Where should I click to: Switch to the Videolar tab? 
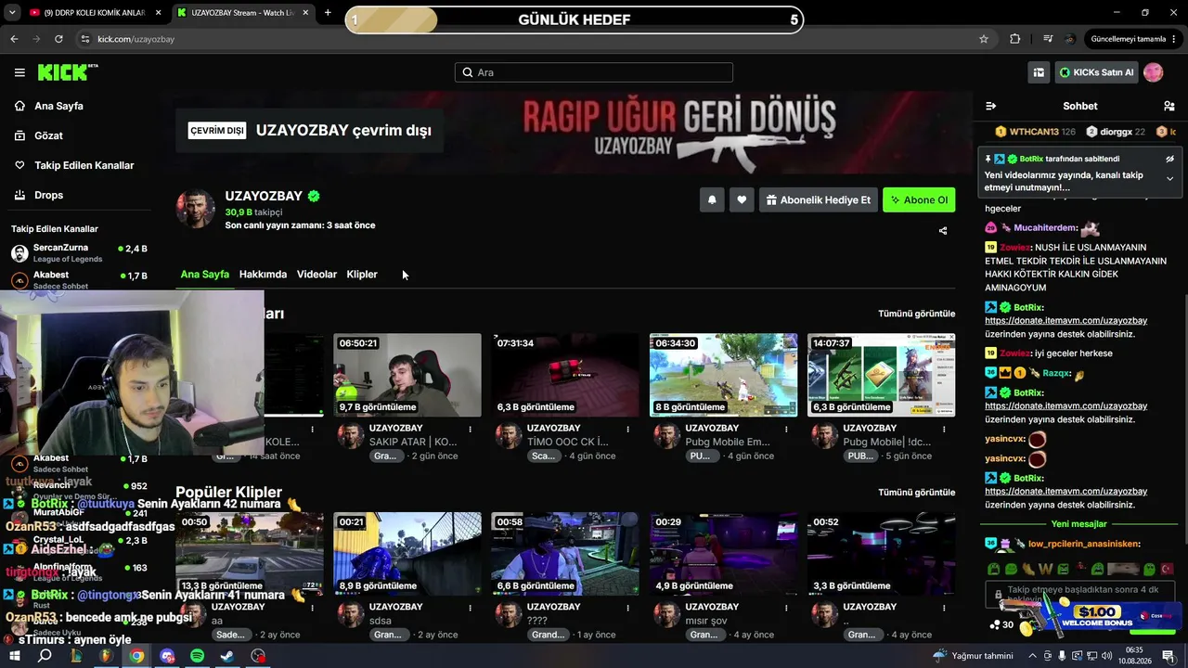click(x=316, y=275)
